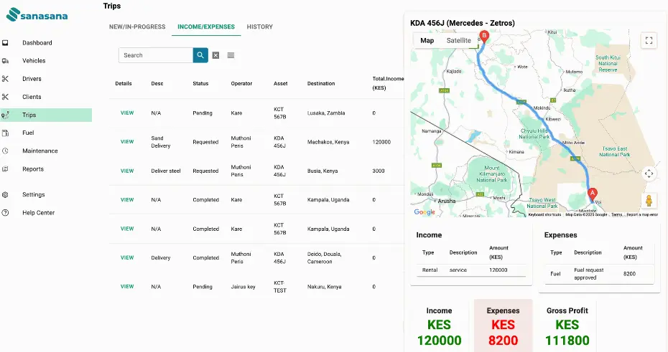View details of the Sand Delivery trip
Screen dimensions: 668x352
pos(127,142)
